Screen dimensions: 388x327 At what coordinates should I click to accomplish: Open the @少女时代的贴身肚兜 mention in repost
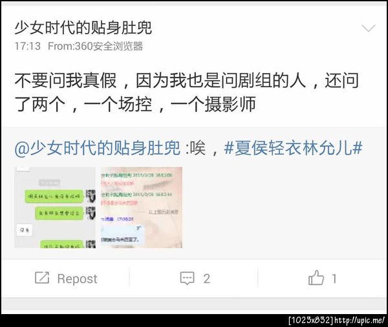(97, 148)
